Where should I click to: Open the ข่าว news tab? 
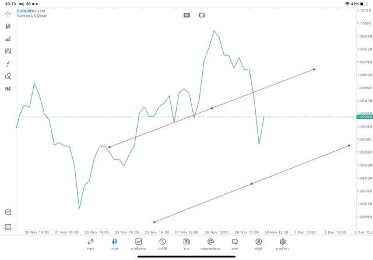point(186,244)
